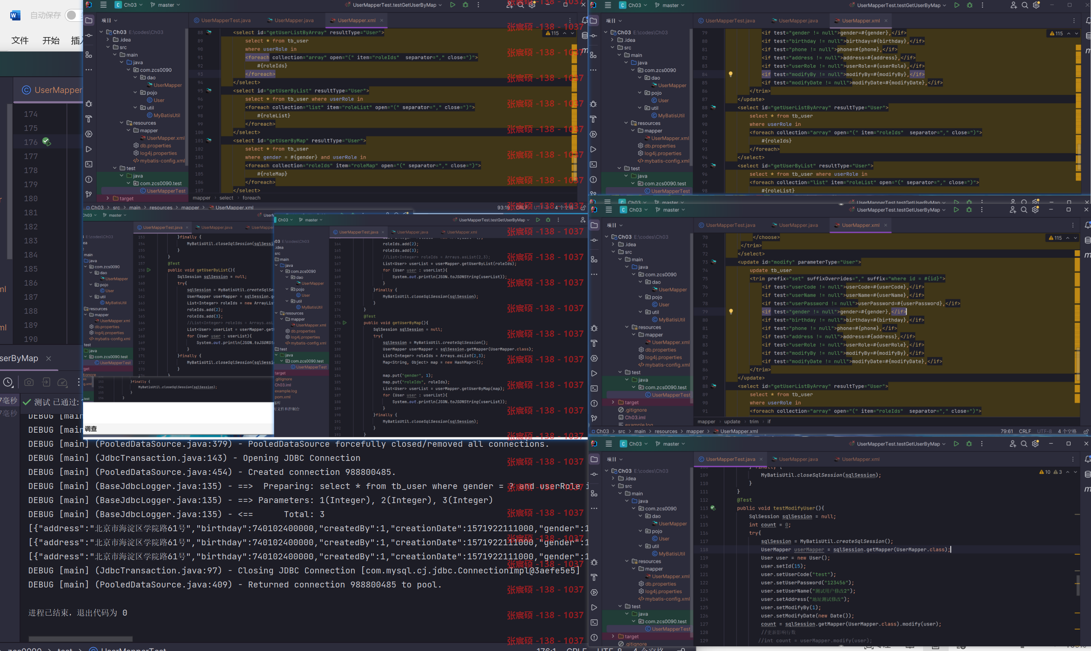Image resolution: width=1091 pixels, height=651 pixels.
Task: Click camera icon in run panel toolbar
Action: [29, 382]
